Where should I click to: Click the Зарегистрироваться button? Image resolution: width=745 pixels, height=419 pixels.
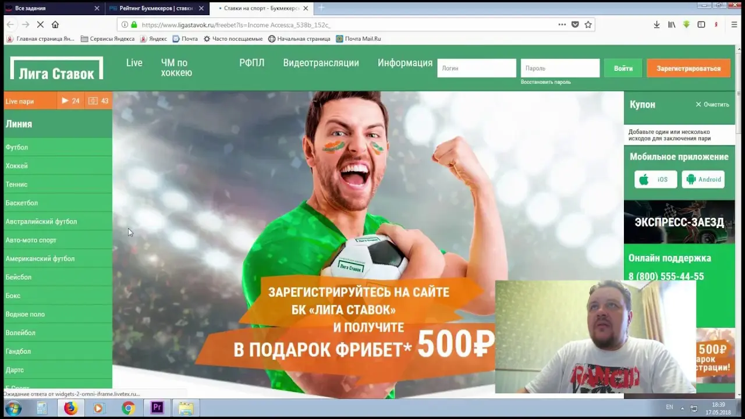(689, 68)
